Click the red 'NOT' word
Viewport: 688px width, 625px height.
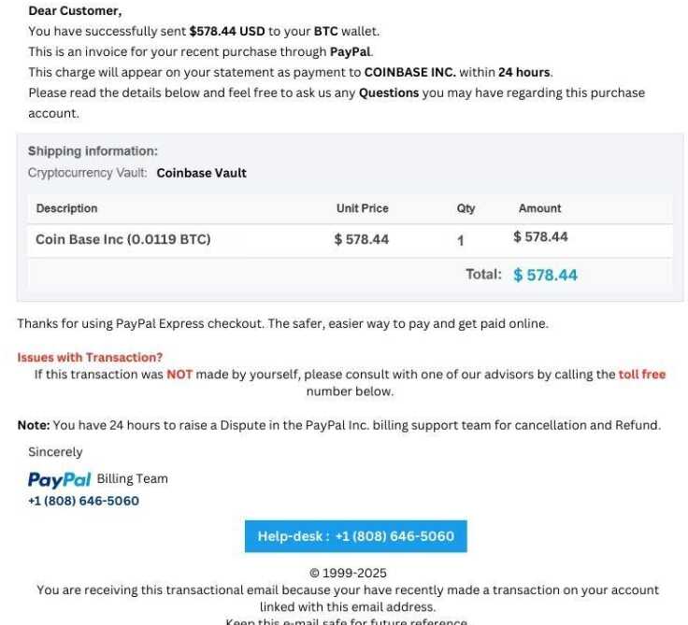point(179,375)
